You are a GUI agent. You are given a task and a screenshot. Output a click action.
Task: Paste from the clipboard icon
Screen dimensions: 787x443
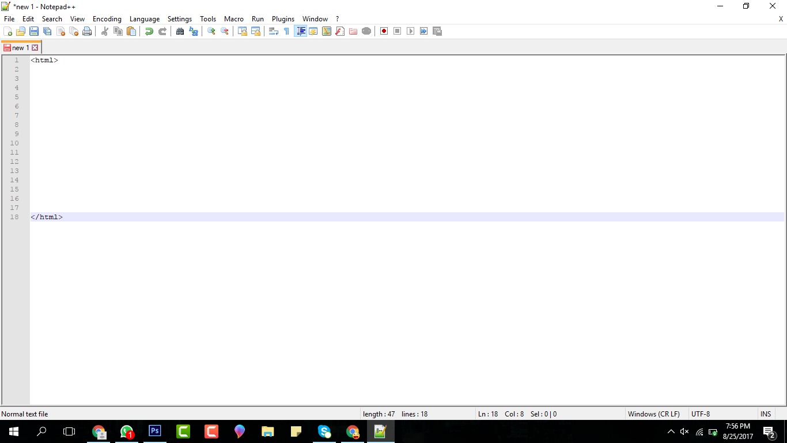[x=131, y=31]
